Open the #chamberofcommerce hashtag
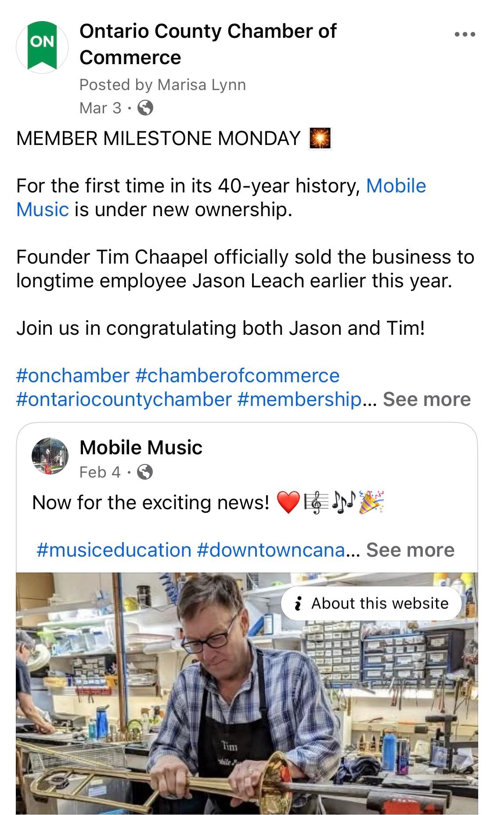Screen dimensions: 494x815 coord(238,376)
